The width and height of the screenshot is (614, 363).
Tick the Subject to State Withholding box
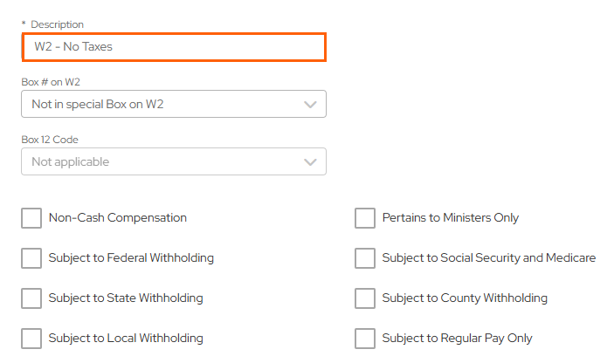point(31,298)
